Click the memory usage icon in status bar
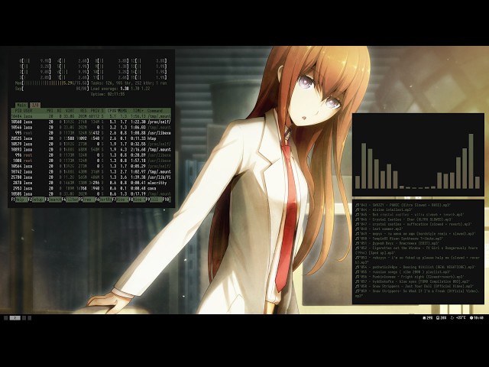The width and height of the screenshot is (489, 367). pos(424,318)
